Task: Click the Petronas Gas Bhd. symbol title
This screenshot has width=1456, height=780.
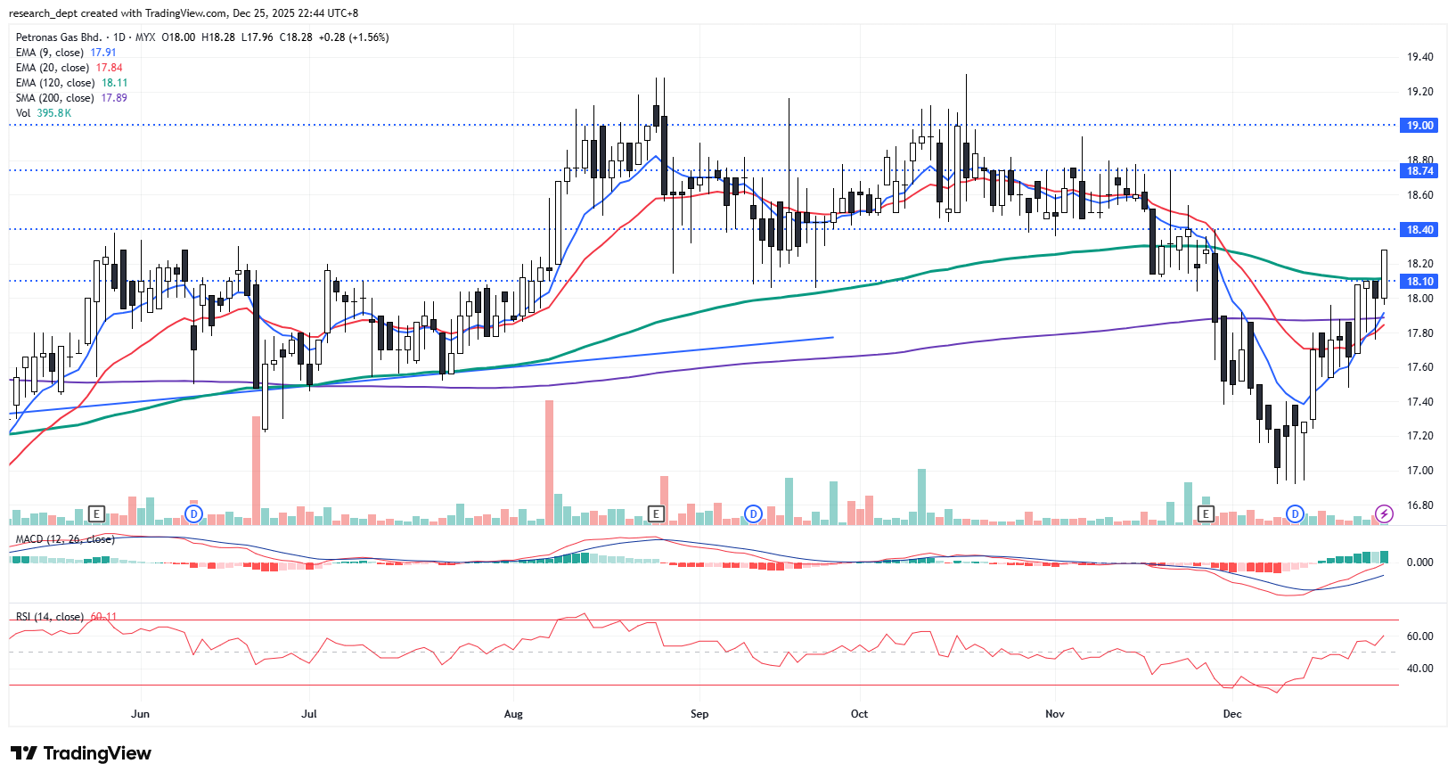Action: tap(59, 37)
